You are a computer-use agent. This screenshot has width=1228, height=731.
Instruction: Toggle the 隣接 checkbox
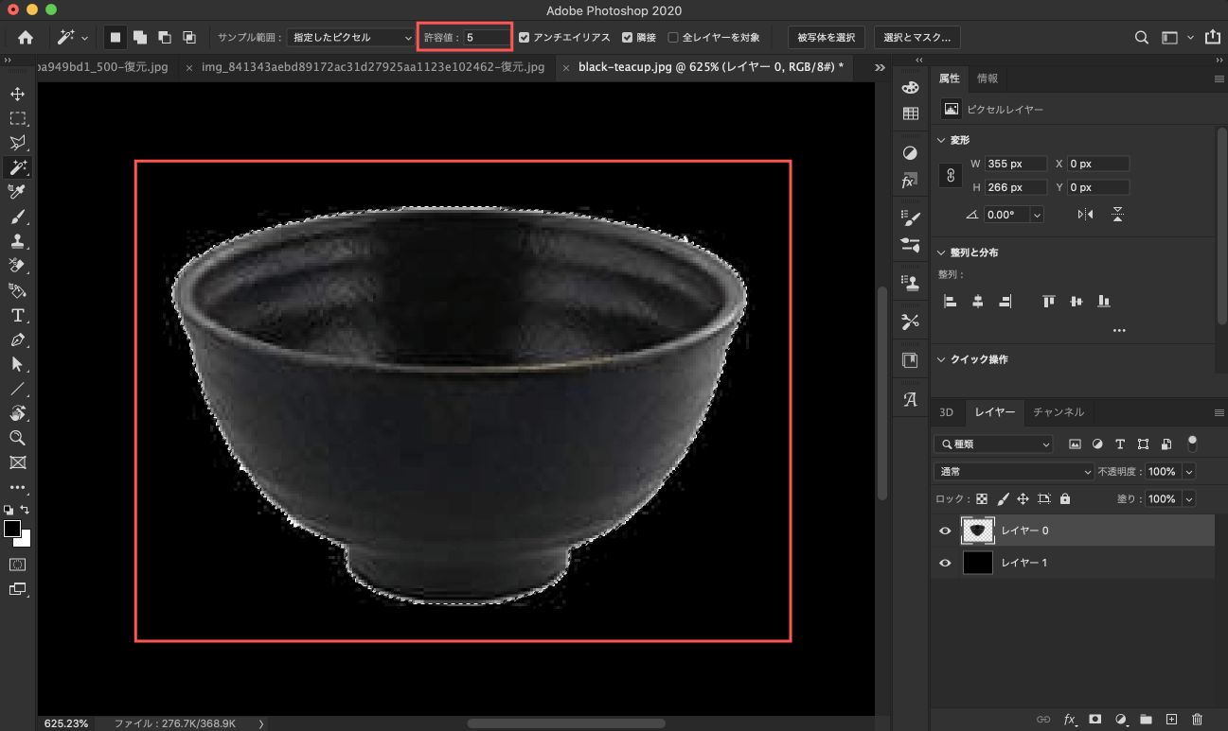pos(627,38)
